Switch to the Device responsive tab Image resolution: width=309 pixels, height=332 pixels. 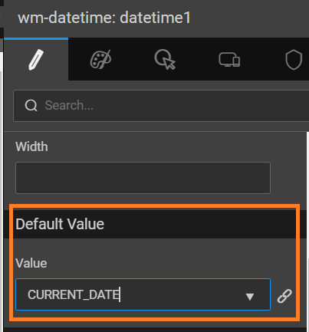(x=229, y=60)
